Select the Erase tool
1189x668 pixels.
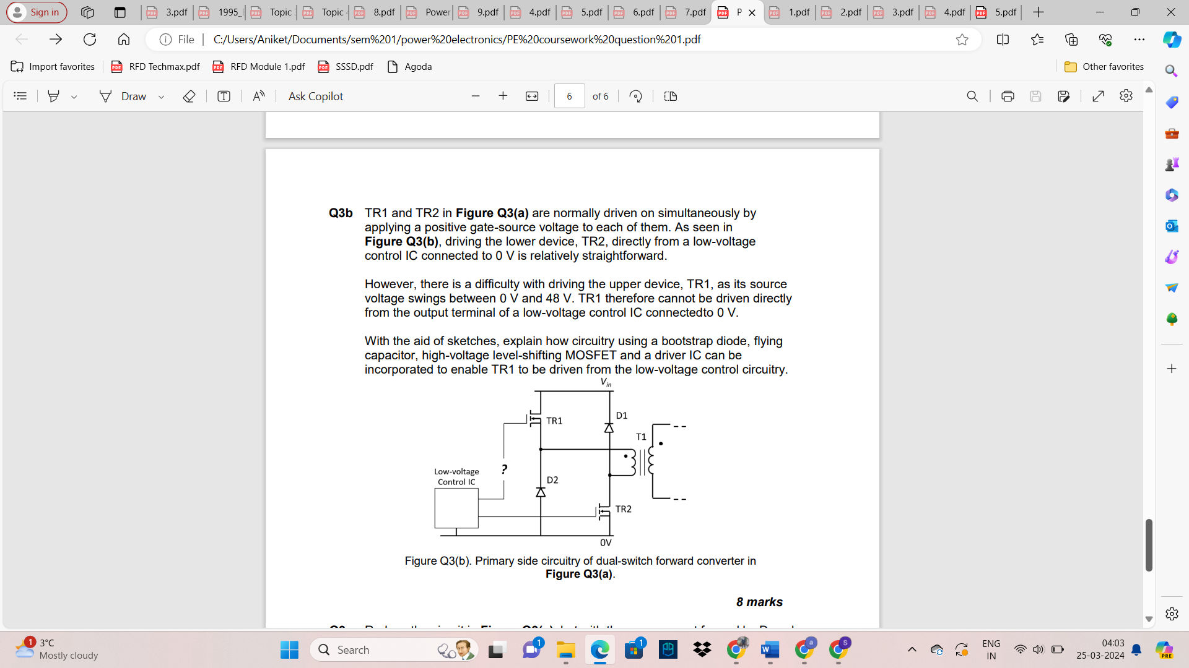click(189, 96)
